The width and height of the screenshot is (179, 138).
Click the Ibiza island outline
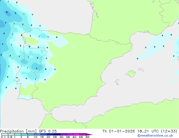(117, 81)
